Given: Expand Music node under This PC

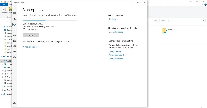Looking at the screenshot, I should click(x=3, y=77).
